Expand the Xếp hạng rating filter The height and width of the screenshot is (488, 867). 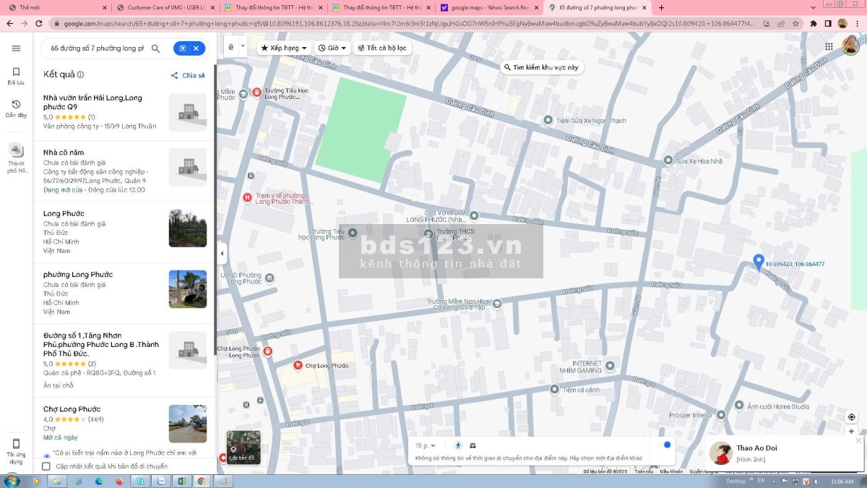pos(283,48)
